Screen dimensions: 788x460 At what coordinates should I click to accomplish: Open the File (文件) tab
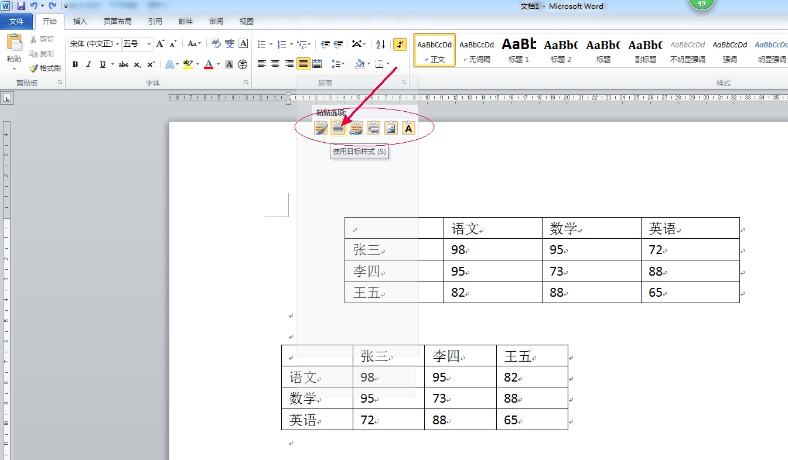coord(16,22)
